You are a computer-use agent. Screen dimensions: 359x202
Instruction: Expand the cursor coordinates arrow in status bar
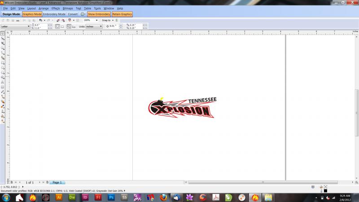tap(23, 187)
